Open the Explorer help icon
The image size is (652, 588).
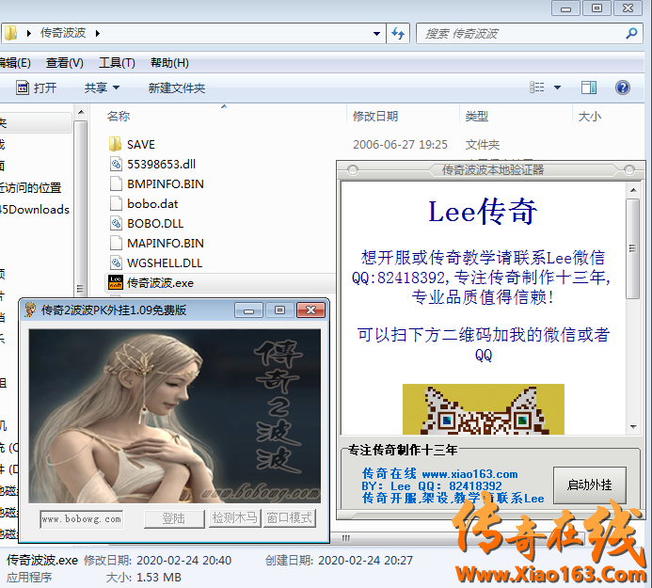(623, 87)
